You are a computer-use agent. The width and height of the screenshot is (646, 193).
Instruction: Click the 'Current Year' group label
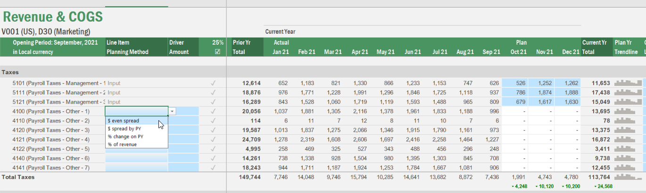click(x=280, y=31)
